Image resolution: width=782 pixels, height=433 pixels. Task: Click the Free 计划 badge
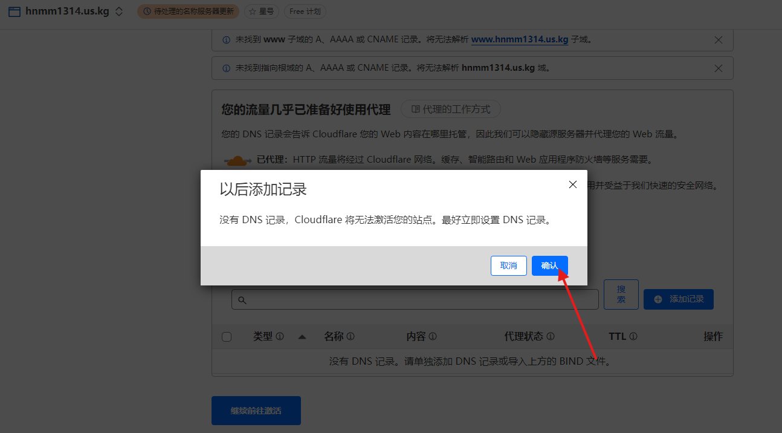[305, 11]
